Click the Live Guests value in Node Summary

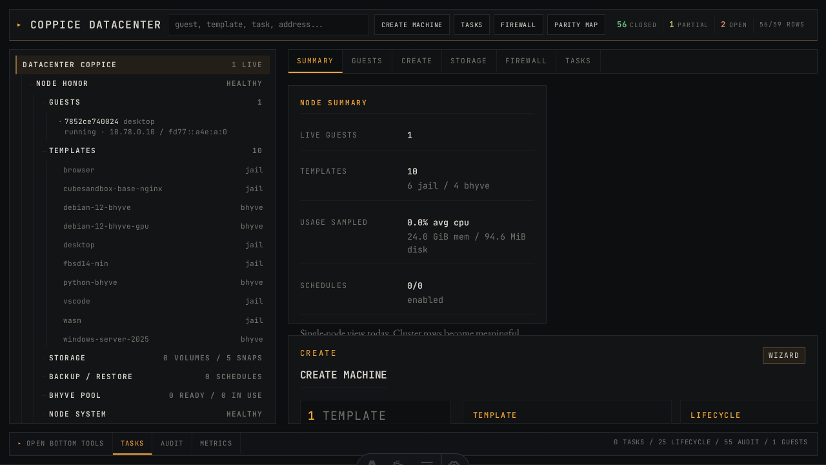click(410, 135)
